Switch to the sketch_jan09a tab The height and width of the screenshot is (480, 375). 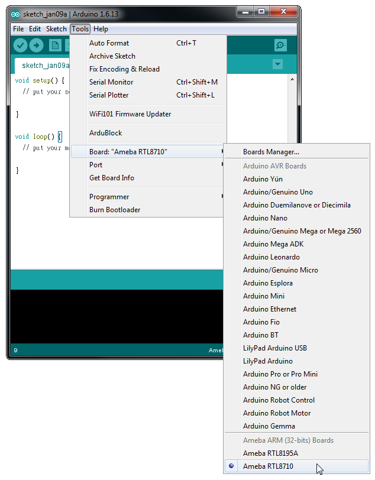(43, 66)
